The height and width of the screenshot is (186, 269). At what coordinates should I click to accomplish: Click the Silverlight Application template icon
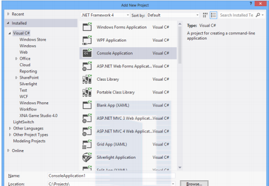[87, 157]
